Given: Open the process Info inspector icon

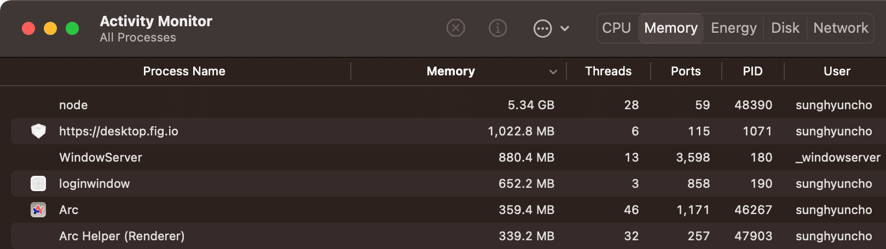Looking at the screenshot, I should [x=497, y=28].
